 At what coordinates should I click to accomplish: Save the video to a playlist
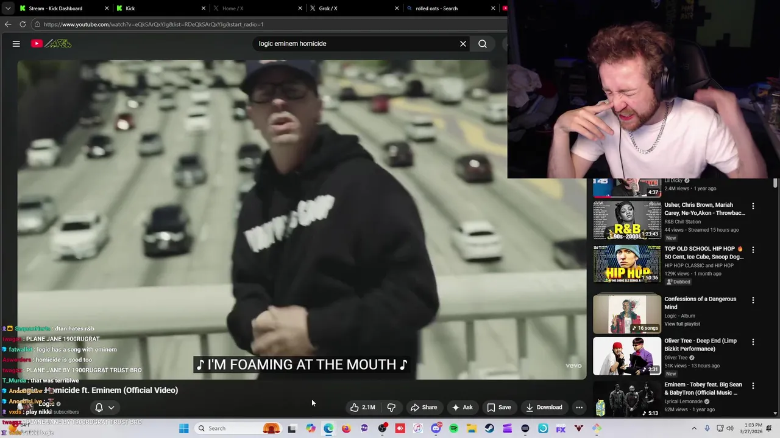pyautogui.click(x=499, y=408)
